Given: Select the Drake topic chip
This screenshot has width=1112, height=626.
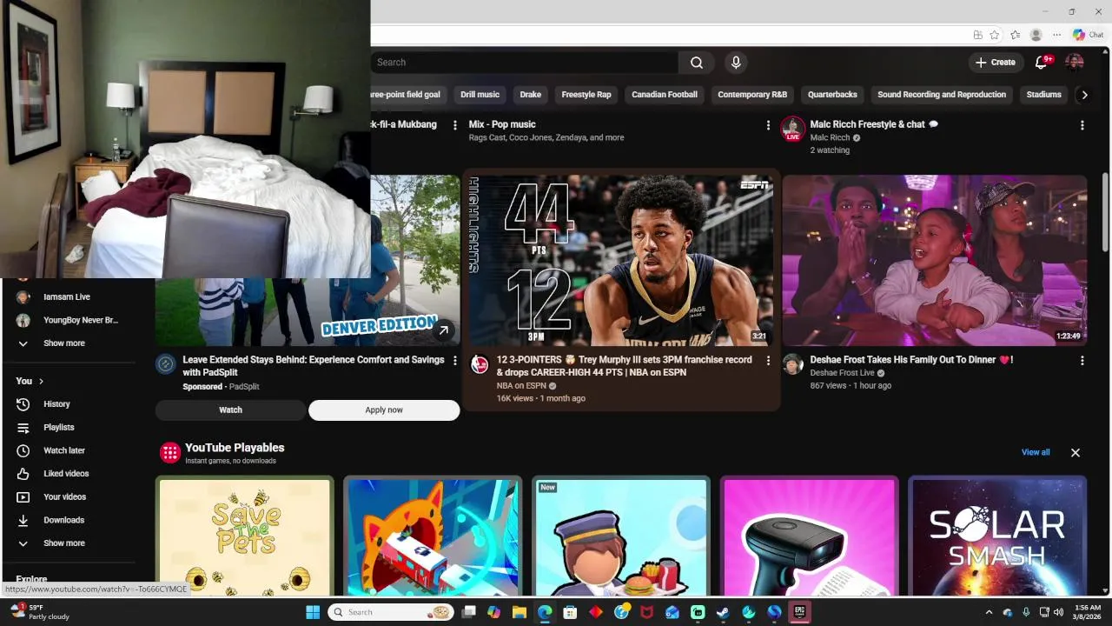Looking at the screenshot, I should coord(530,95).
